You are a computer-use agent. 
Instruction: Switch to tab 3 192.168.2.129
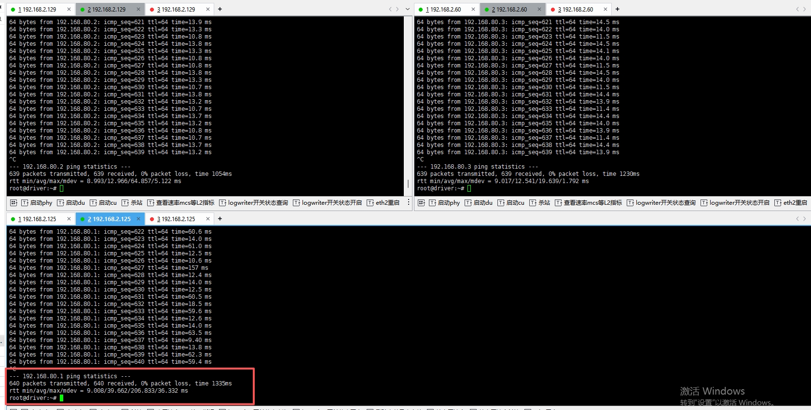(176, 9)
